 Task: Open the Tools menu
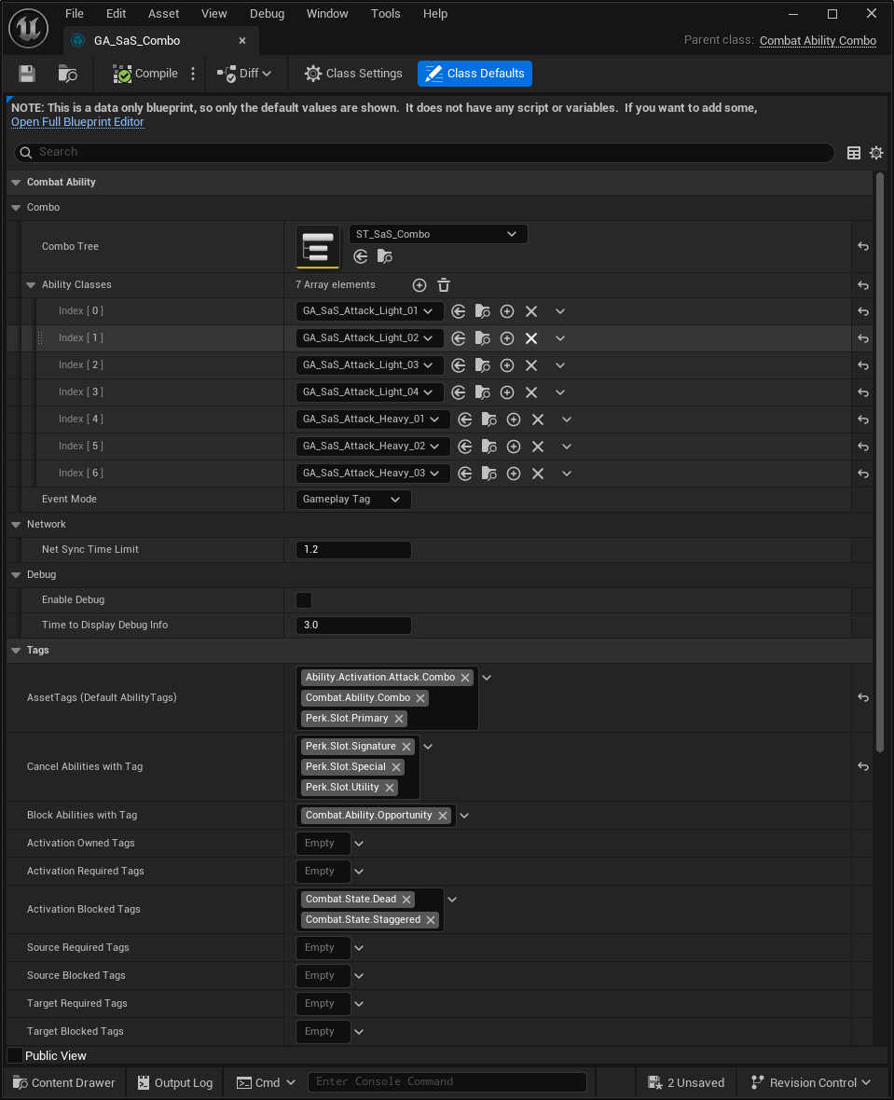click(385, 13)
